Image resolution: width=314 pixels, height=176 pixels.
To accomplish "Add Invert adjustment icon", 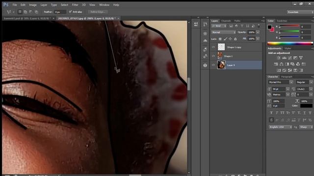I will (x=279, y=70).
